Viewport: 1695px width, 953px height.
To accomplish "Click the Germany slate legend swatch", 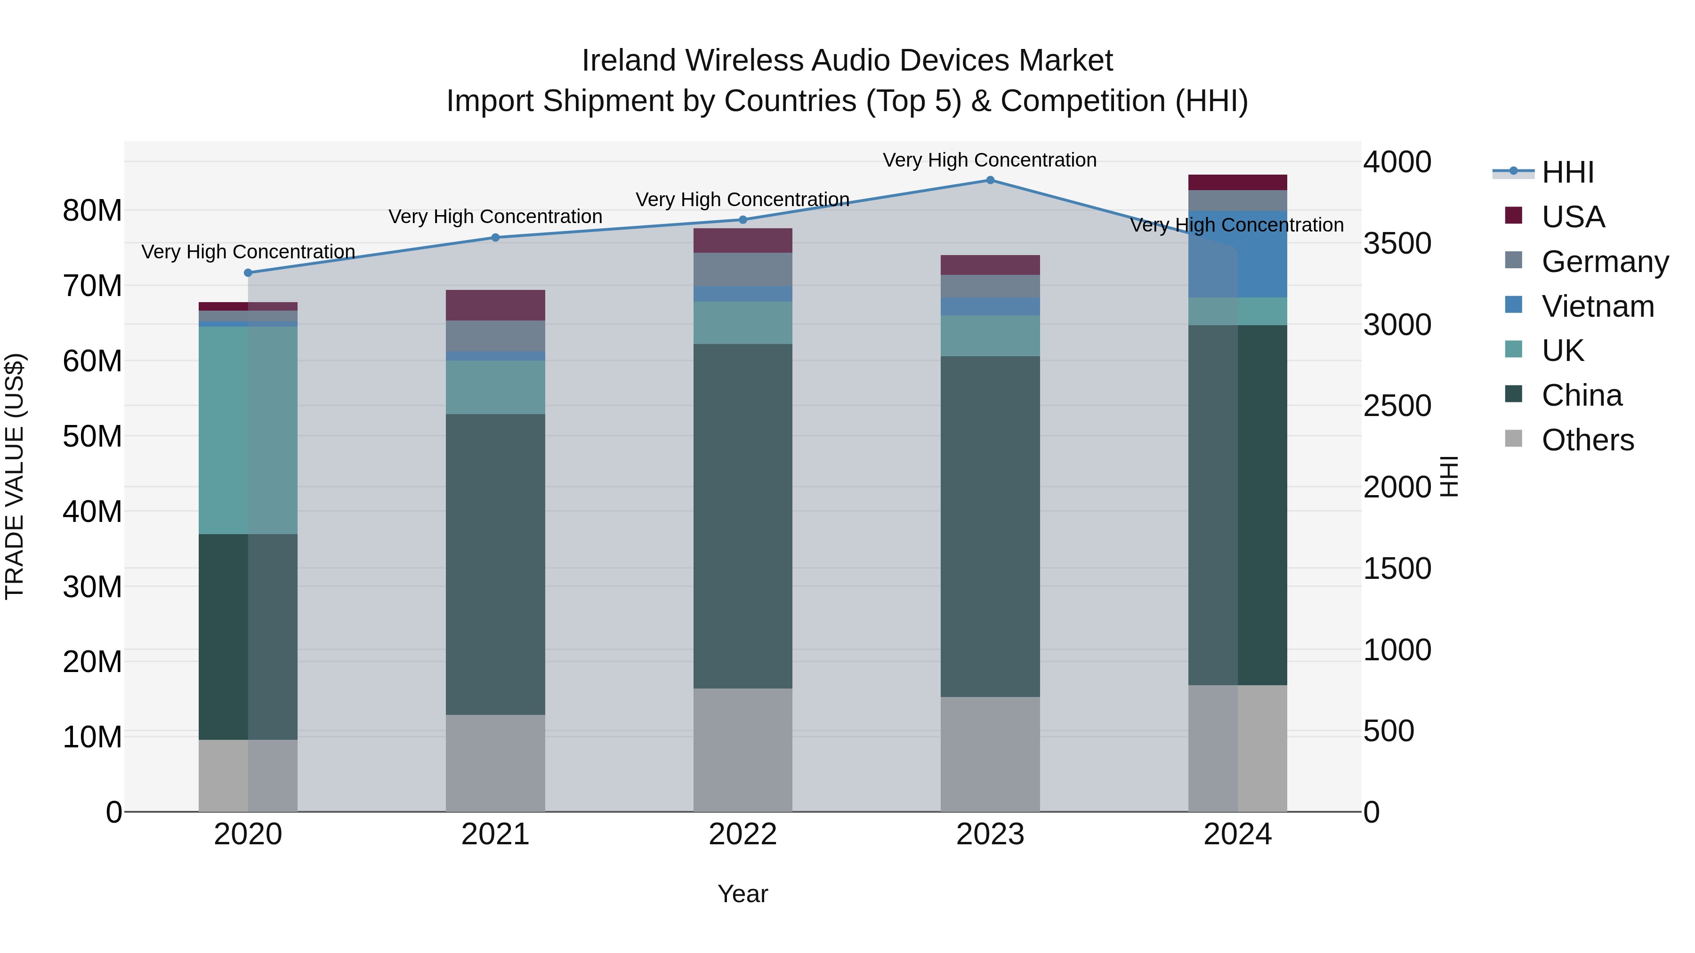I will point(1513,260).
